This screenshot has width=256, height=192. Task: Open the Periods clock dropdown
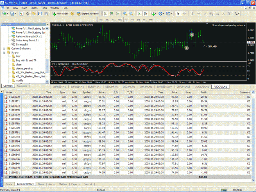pyautogui.click(x=161, y=14)
